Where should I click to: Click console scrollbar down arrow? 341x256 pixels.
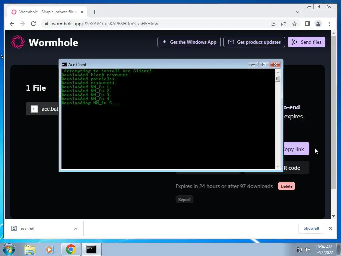click(277, 166)
